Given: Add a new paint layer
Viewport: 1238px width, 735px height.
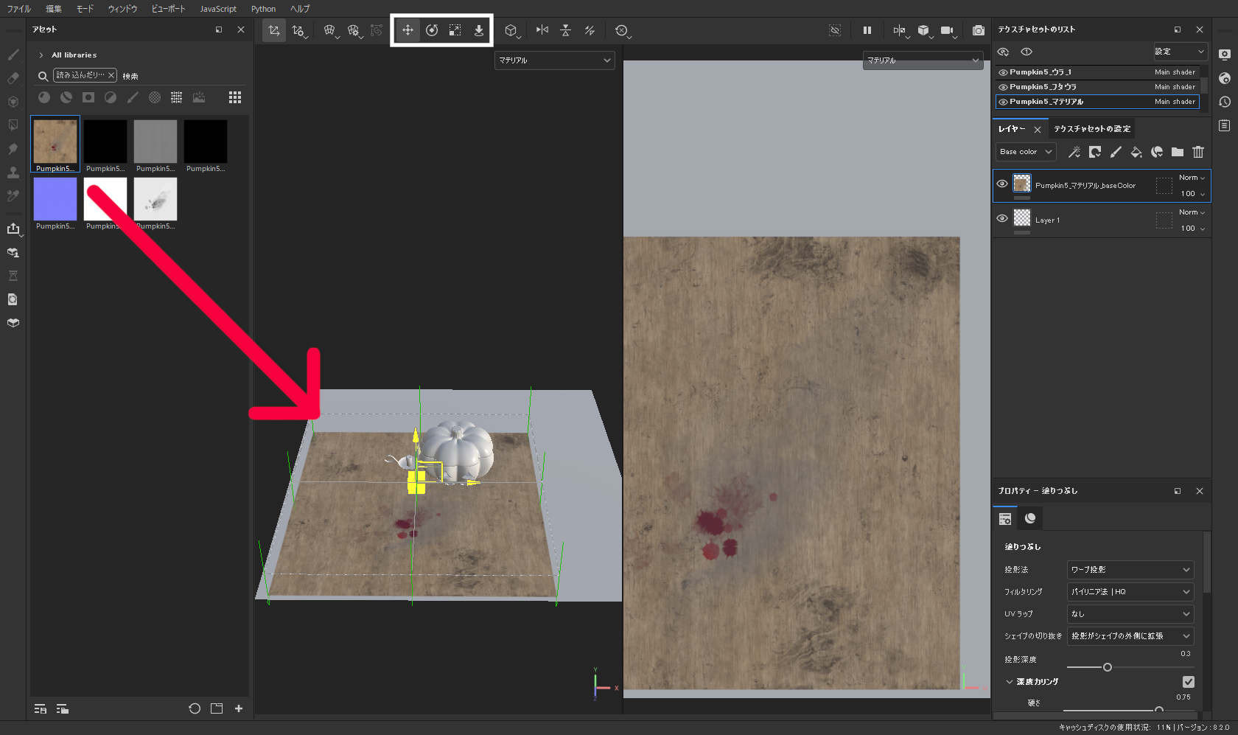Looking at the screenshot, I should 1116,152.
